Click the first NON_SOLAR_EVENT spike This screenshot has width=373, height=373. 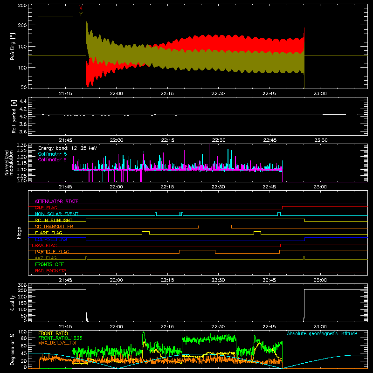coord(156,214)
